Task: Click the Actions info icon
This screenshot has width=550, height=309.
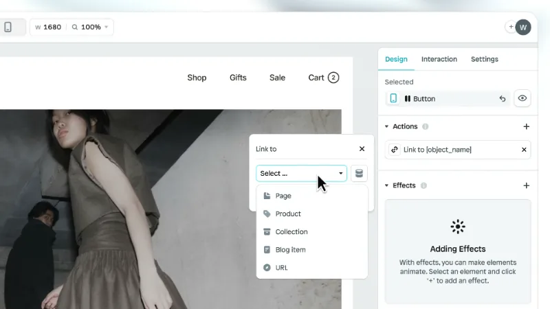Action: pos(425,126)
